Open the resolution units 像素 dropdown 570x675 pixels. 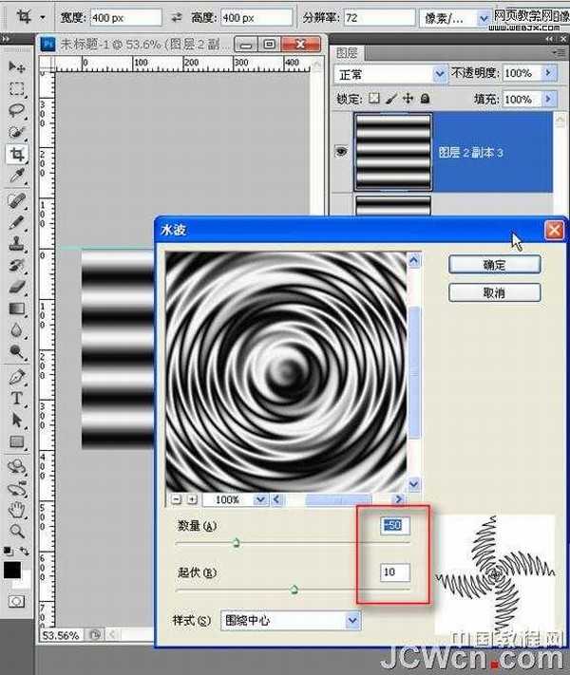coord(484,18)
